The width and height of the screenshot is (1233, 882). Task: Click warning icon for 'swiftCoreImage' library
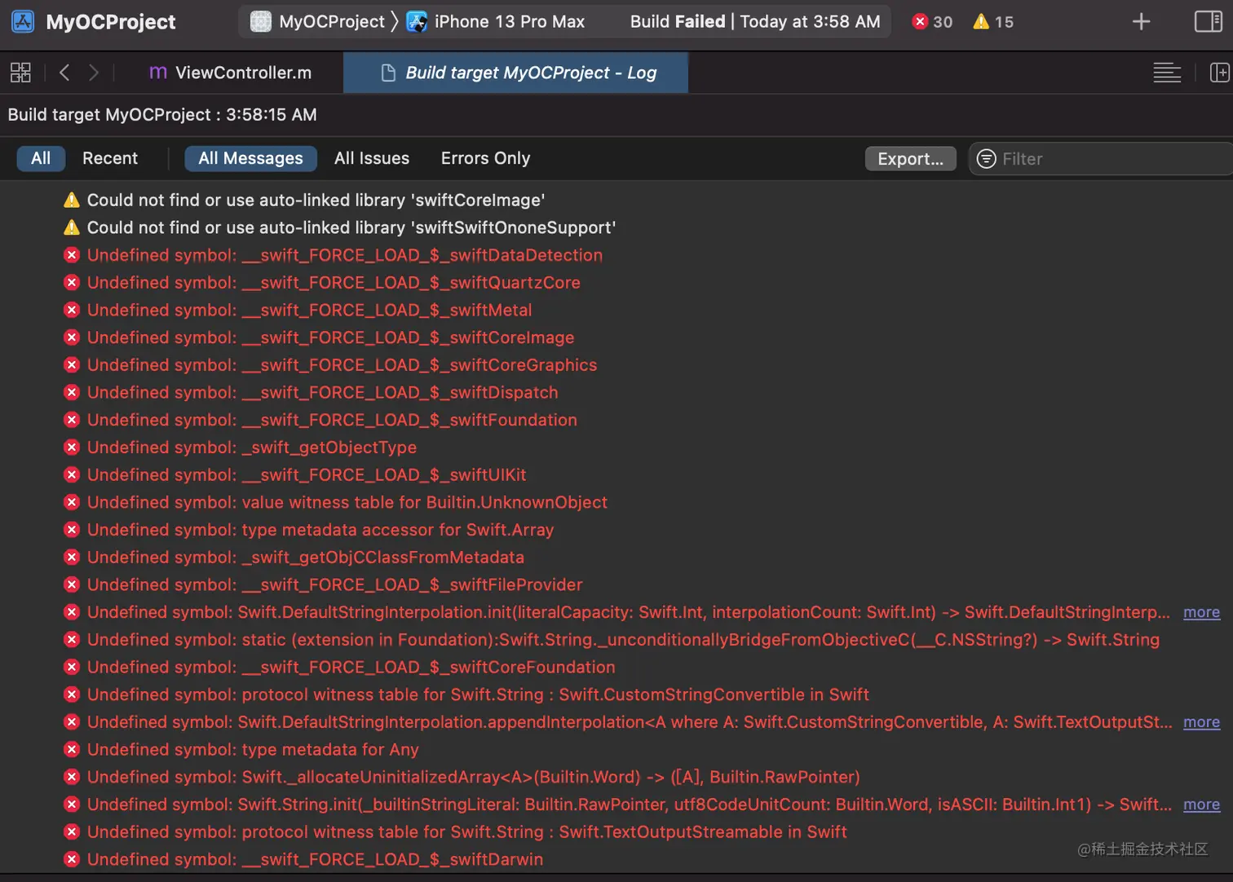point(72,200)
